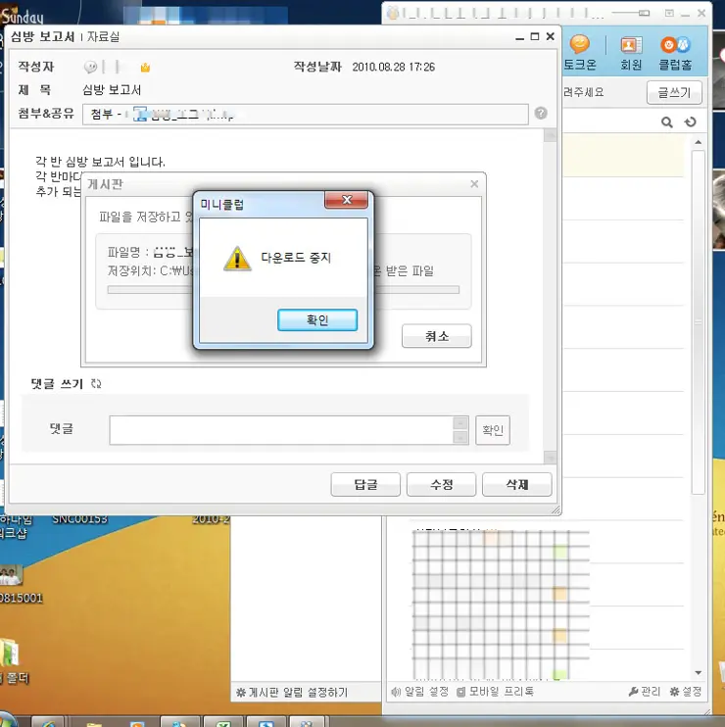
Task: Open the 회원 members icon
Action: 631,54
